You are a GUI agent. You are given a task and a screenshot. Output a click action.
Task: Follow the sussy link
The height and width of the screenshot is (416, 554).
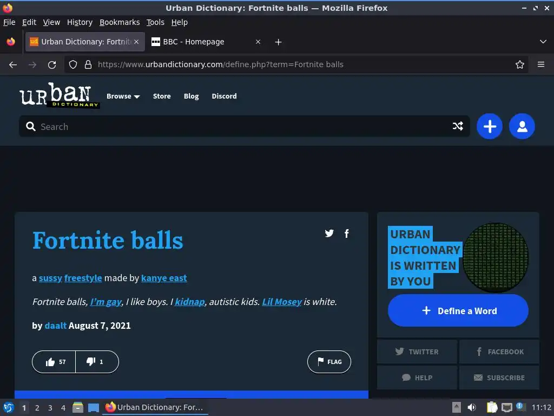click(x=50, y=278)
